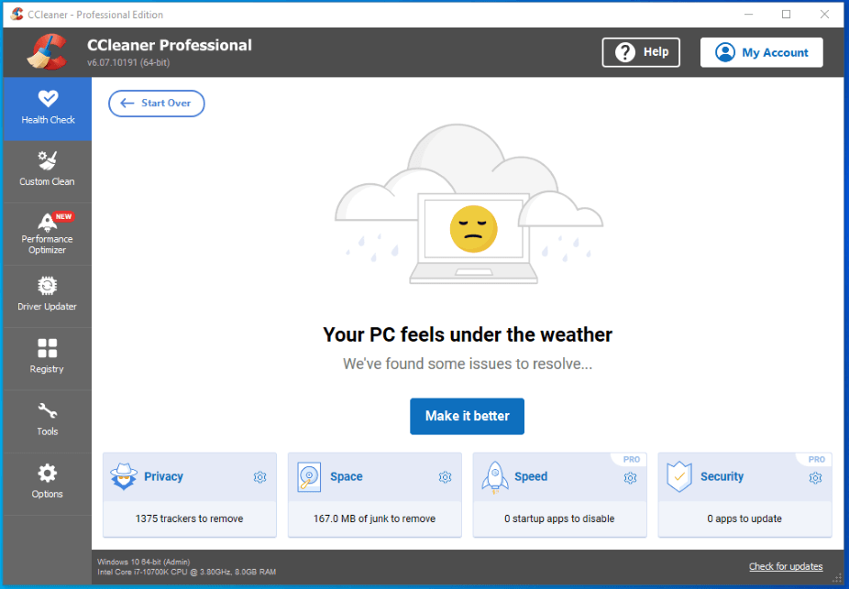Click the Intel Core i7-10700K CPU text
Image resolution: width=849 pixels, height=589 pixels.
click(x=186, y=572)
